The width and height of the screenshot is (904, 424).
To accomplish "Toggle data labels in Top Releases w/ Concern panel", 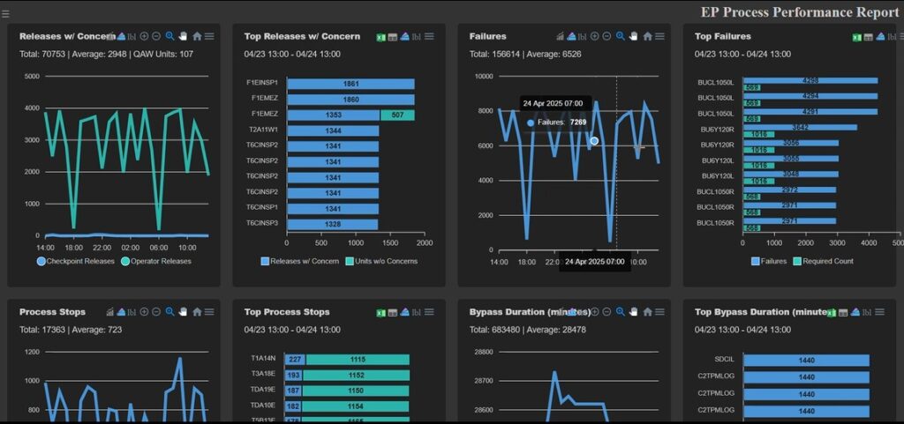I will point(417,36).
